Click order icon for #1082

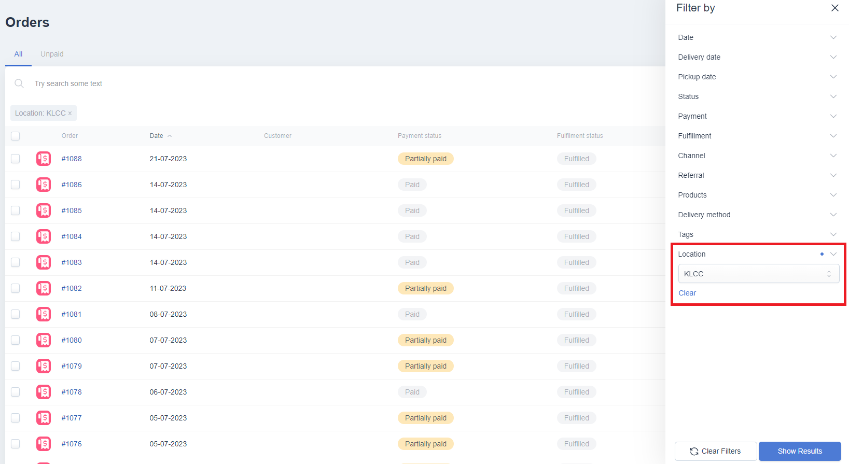coord(44,288)
